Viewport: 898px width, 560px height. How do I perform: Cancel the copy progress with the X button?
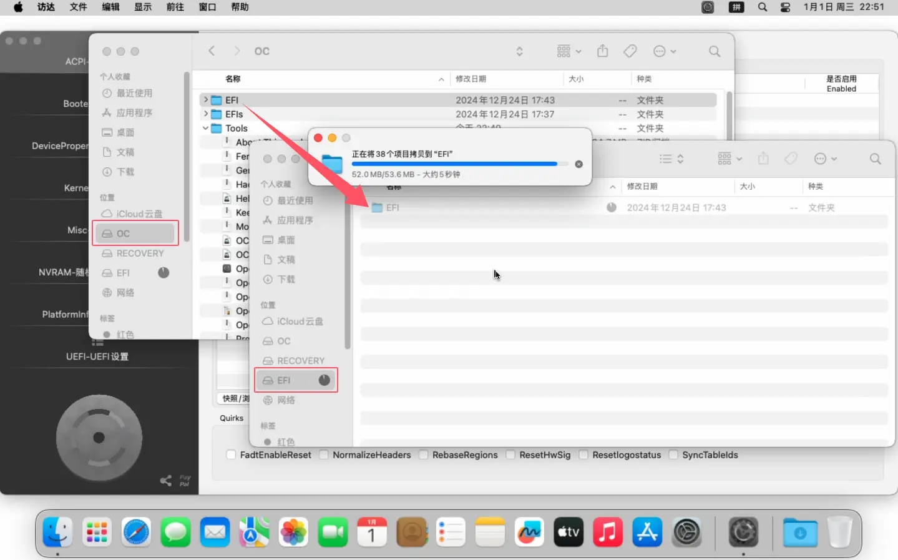578,164
